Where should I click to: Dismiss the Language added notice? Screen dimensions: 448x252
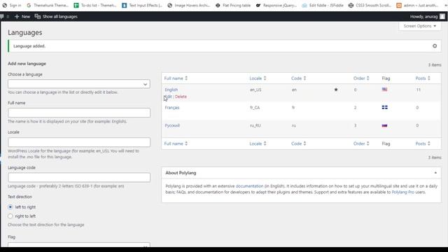[435, 46]
